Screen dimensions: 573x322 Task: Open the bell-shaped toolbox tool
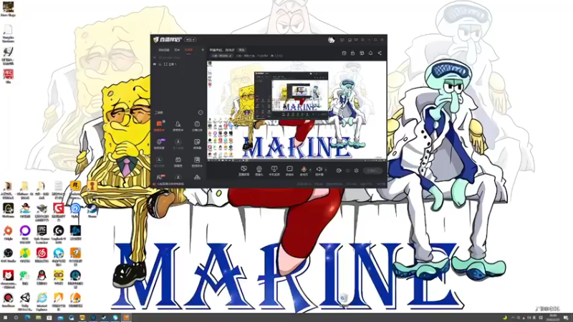[x=178, y=126]
